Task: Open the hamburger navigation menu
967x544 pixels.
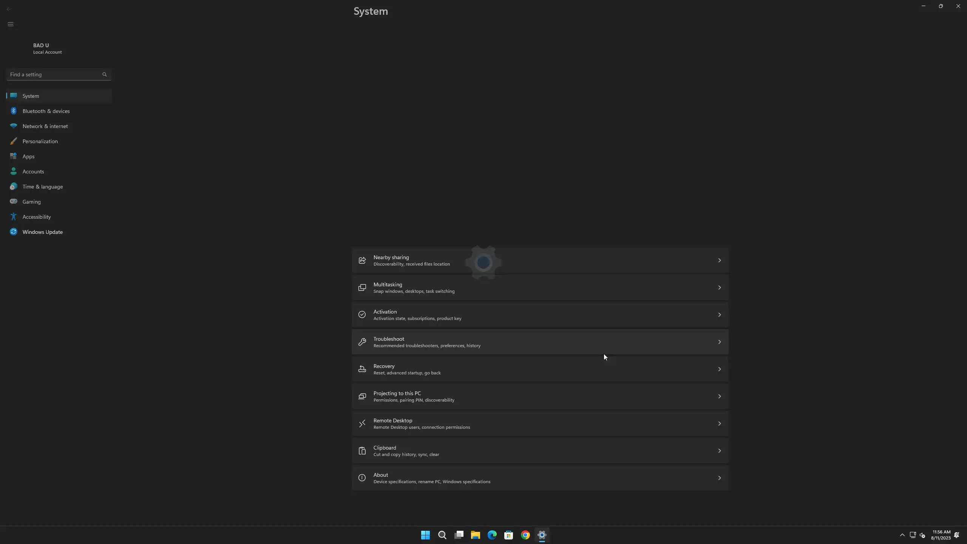Action: click(11, 24)
